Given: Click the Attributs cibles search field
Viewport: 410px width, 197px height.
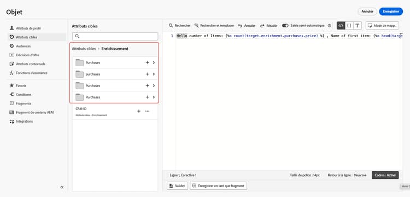Looking at the screenshot, I should 115,36.
